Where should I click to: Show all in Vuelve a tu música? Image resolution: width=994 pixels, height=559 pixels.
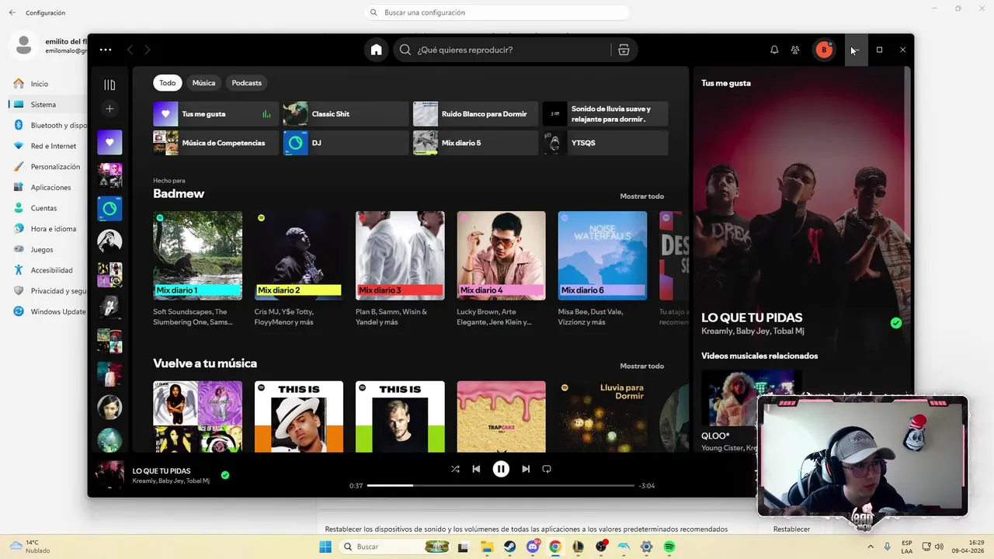pos(641,366)
